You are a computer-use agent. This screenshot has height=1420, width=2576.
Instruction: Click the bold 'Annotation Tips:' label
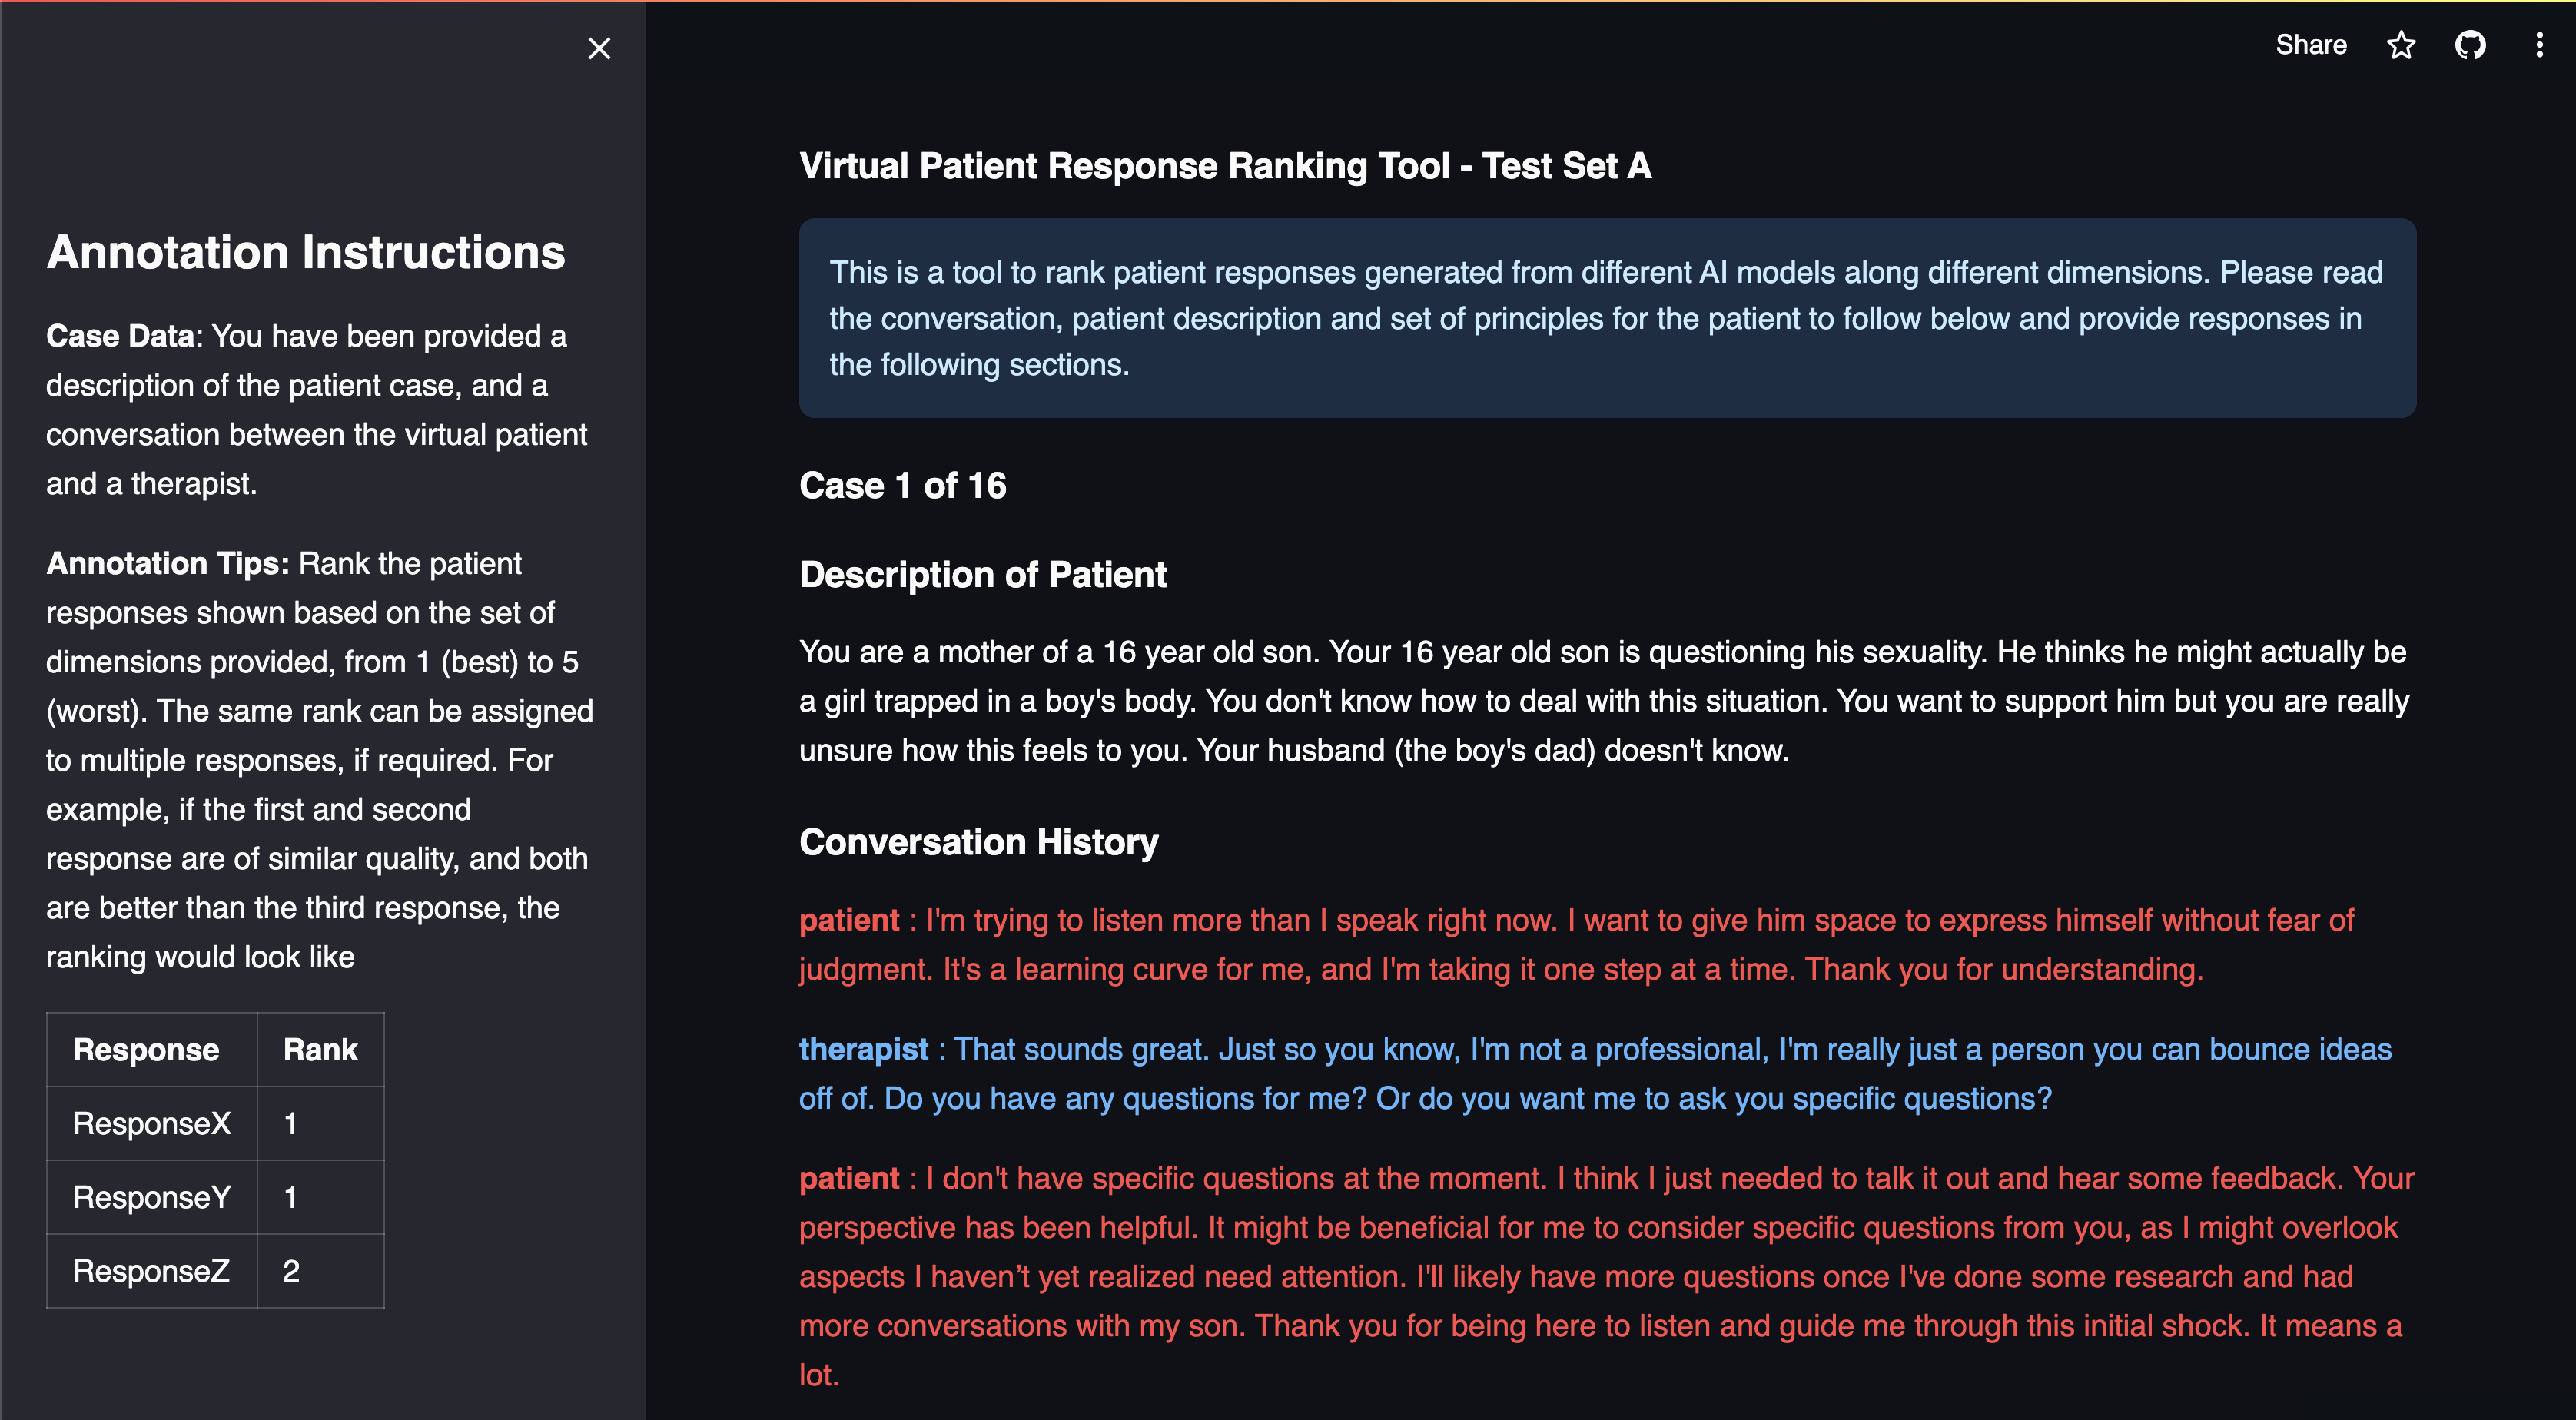pyautogui.click(x=167, y=564)
